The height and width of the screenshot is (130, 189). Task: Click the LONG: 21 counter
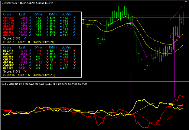click(8, 42)
